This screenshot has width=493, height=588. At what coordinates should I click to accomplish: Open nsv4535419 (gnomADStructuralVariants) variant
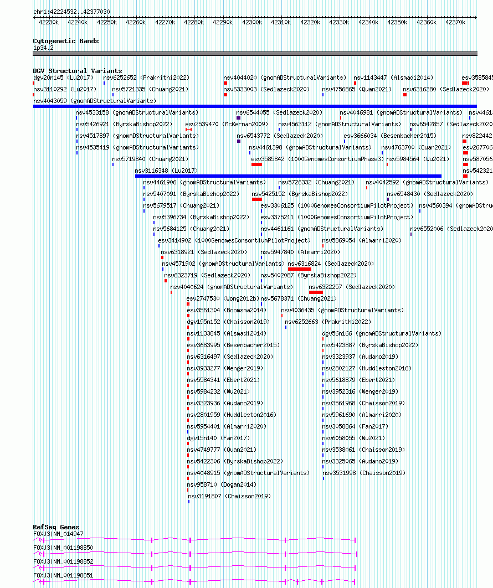138,147
